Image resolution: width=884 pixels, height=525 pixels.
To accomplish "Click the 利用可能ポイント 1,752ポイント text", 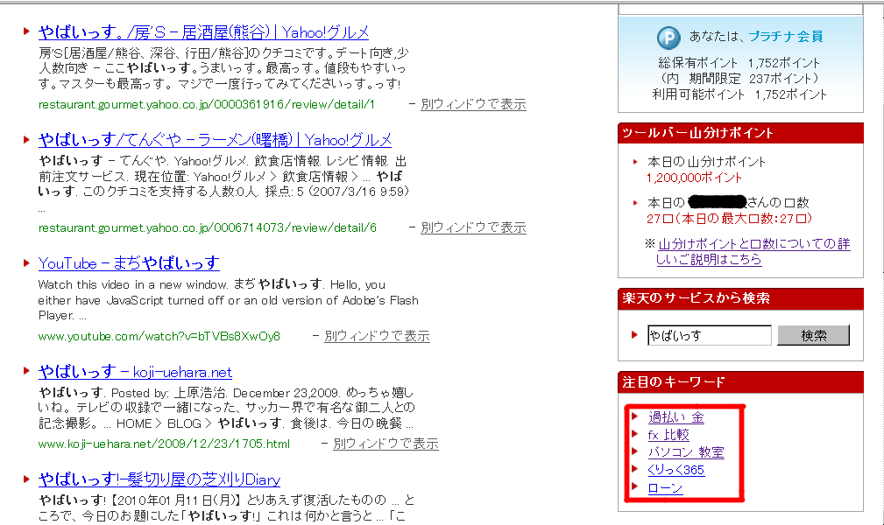I will (739, 94).
